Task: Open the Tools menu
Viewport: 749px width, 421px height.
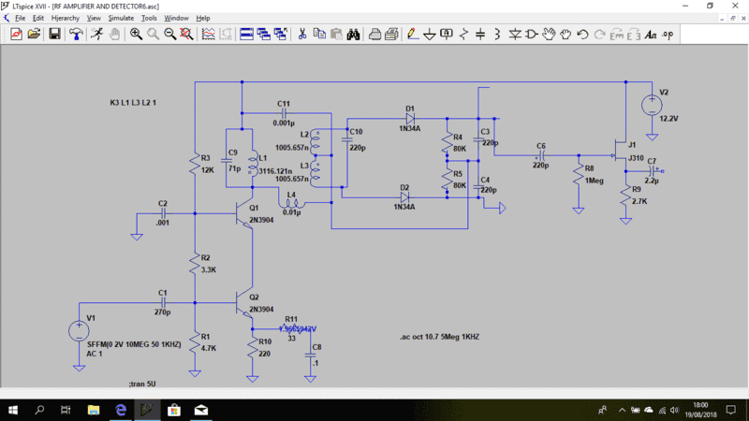Action: (x=149, y=18)
